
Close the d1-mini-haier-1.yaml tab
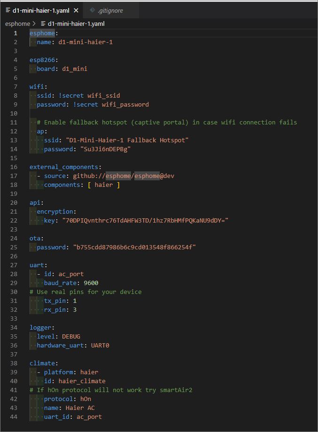(76, 10)
